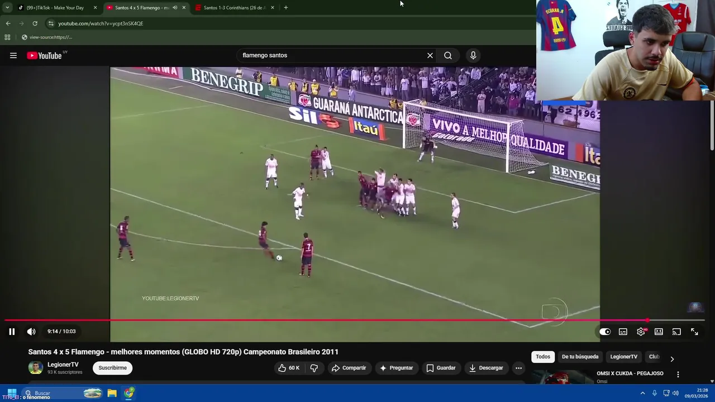
Task: View site information icon in address bar
Action: [51, 23]
